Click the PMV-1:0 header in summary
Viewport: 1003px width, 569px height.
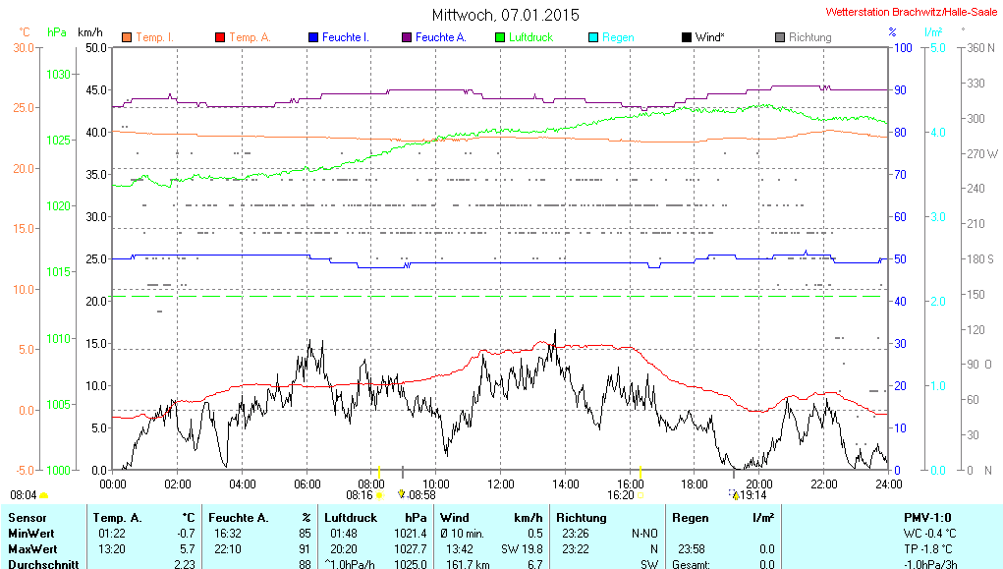927,517
